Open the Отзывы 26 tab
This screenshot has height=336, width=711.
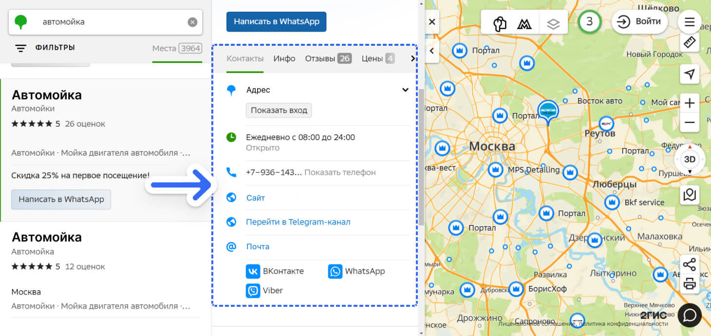pyautogui.click(x=328, y=58)
